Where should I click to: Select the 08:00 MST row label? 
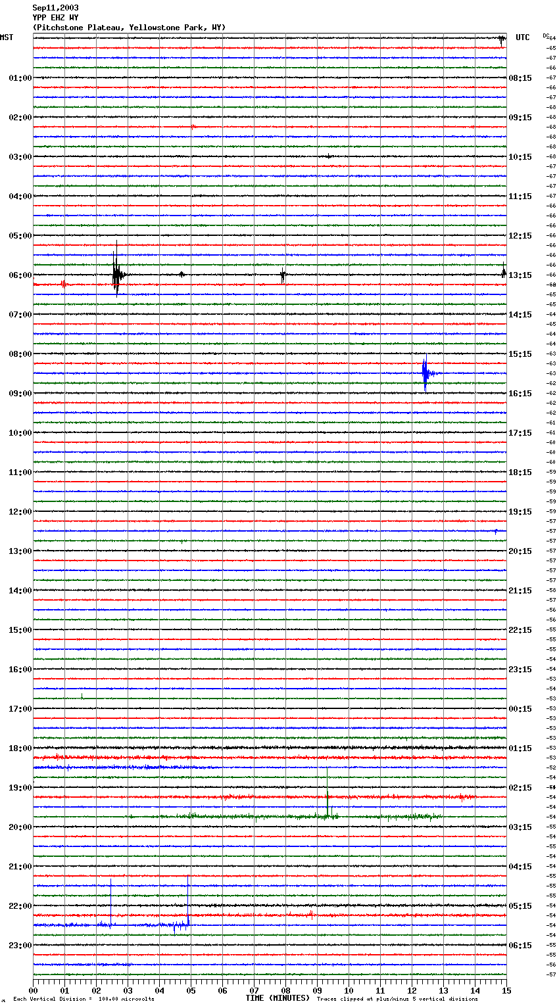(x=20, y=354)
